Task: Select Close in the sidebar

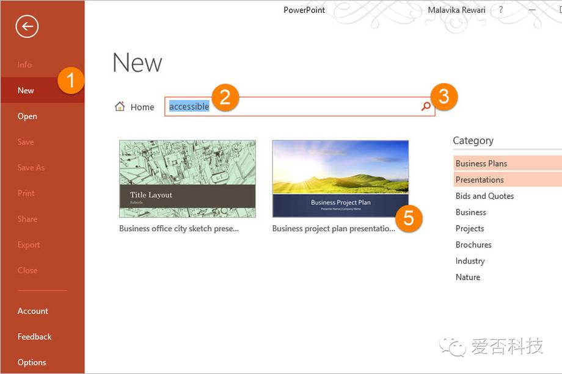Action: click(x=27, y=270)
